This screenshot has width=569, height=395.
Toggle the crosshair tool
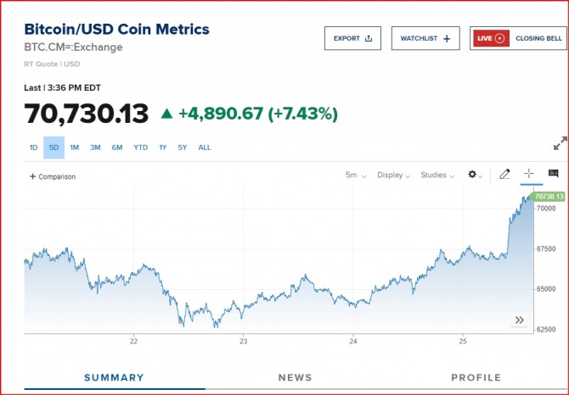tap(529, 174)
